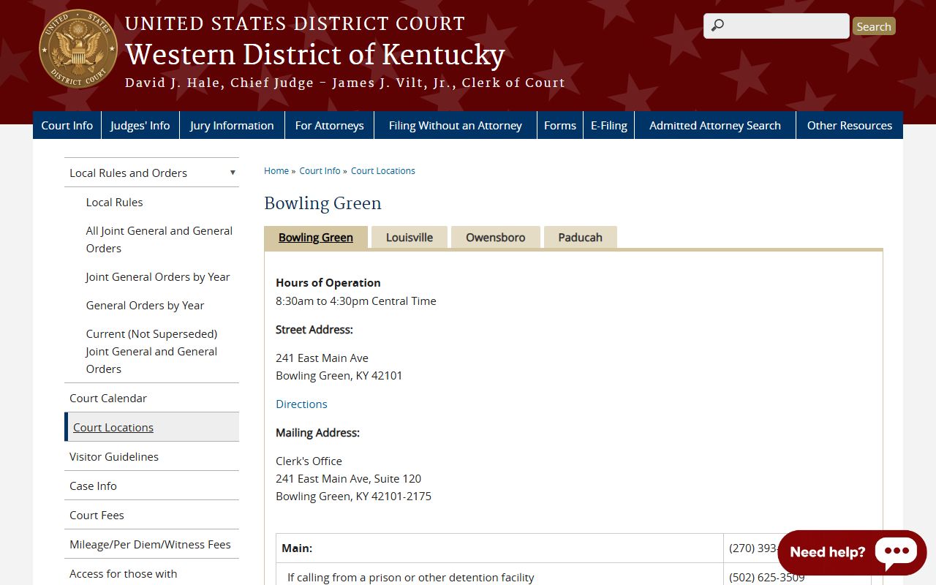Click the Western District of Kentucky title
Image resolution: width=936 pixels, height=585 pixels.
click(315, 55)
